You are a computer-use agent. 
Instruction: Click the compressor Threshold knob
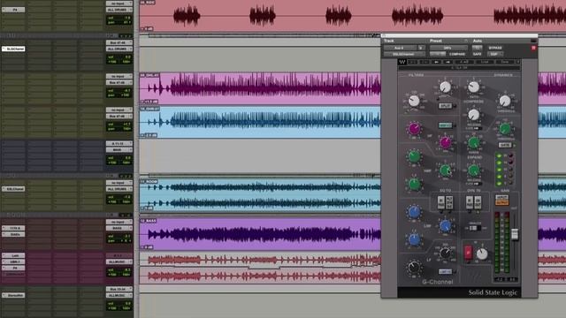[x=505, y=101]
